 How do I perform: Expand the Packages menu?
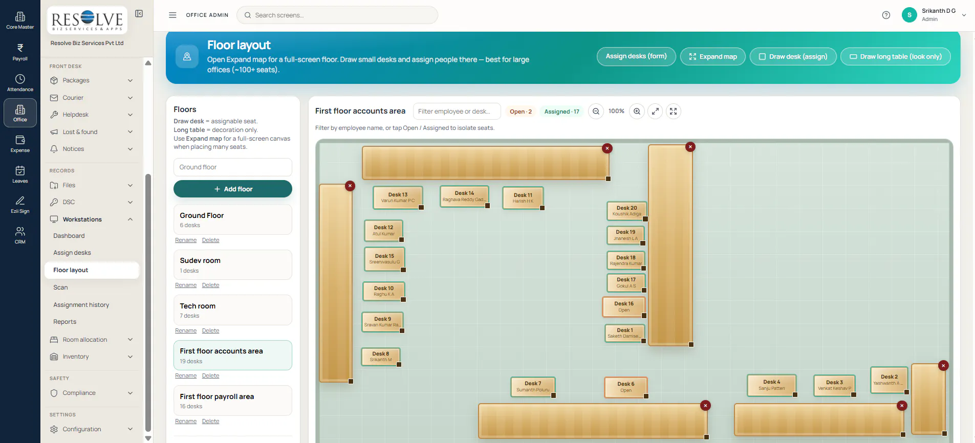[x=92, y=80]
